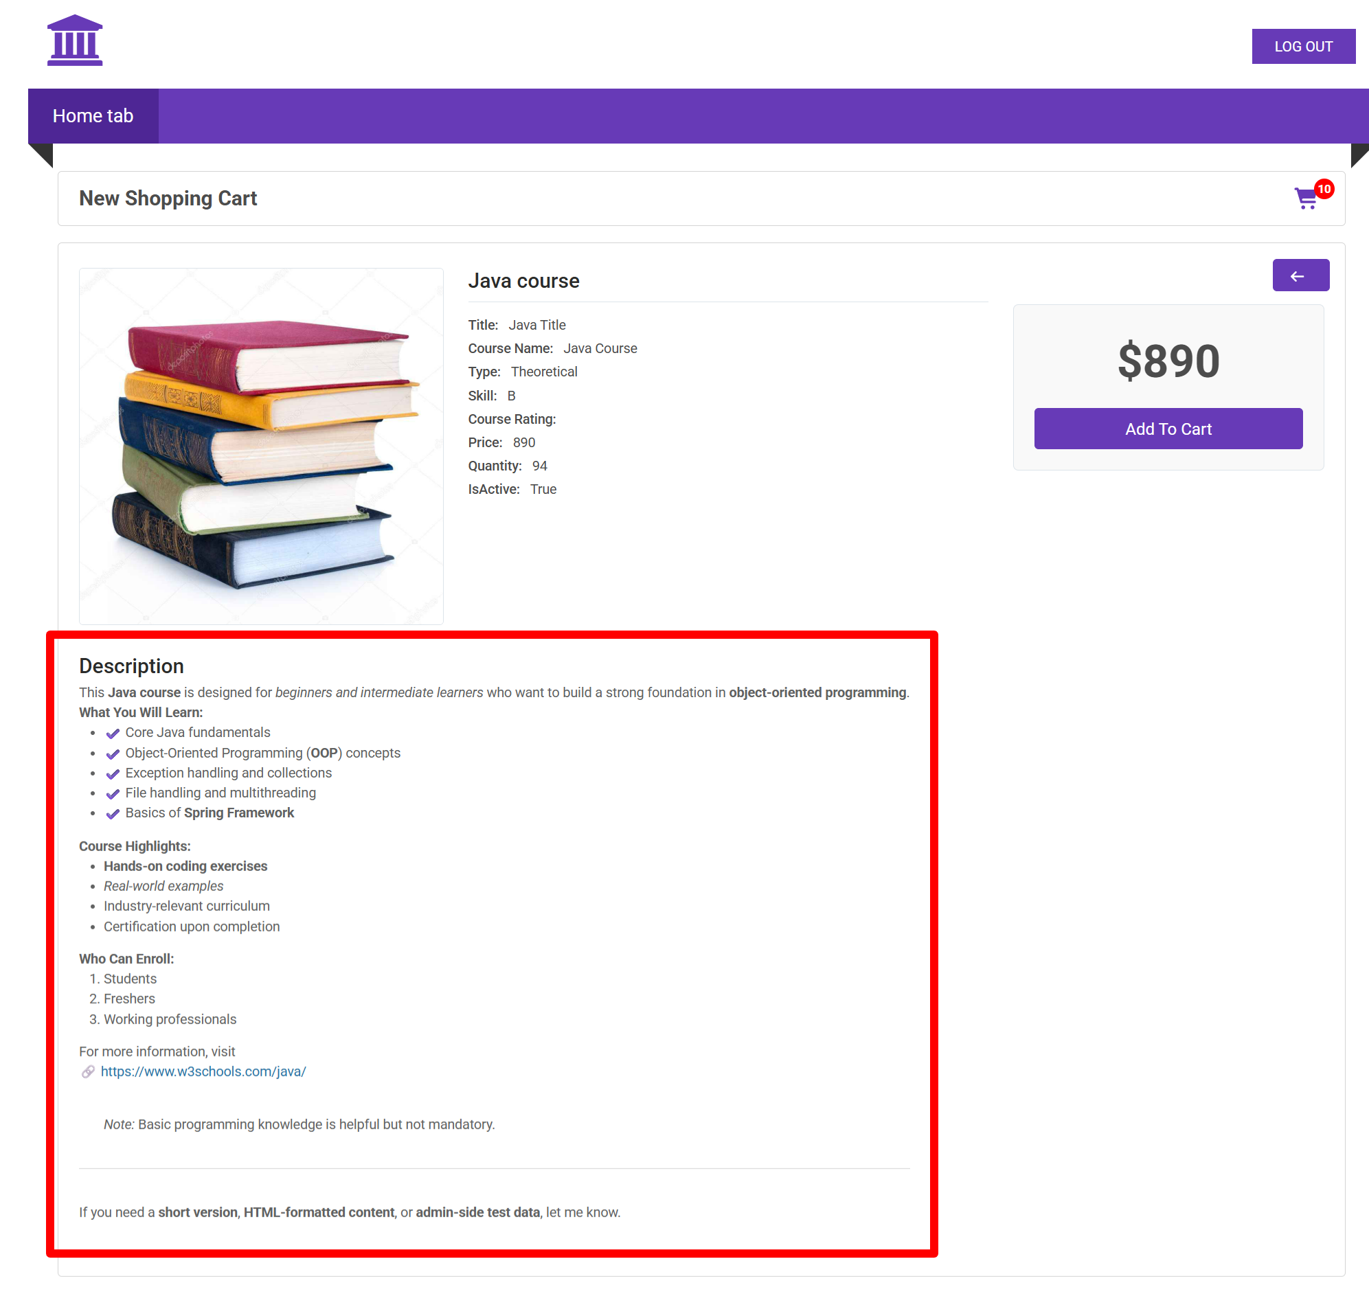Click the Java course title heading
The width and height of the screenshot is (1369, 1292).
[x=523, y=281]
